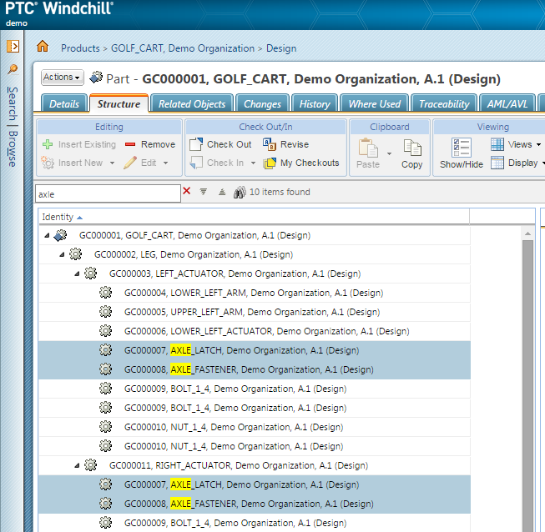
Task: Click the search magnifier icon in sidebar
Action: click(13, 68)
